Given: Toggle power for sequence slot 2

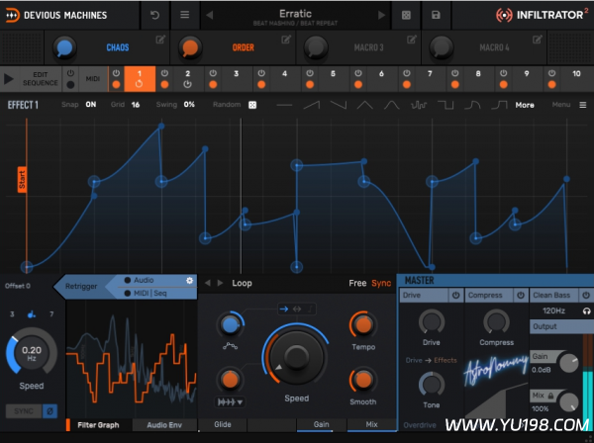Looking at the screenshot, I should tap(164, 74).
